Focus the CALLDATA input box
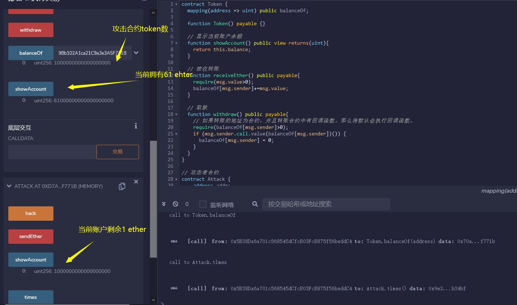Viewport: 517px width, 305px height. click(52, 152)
